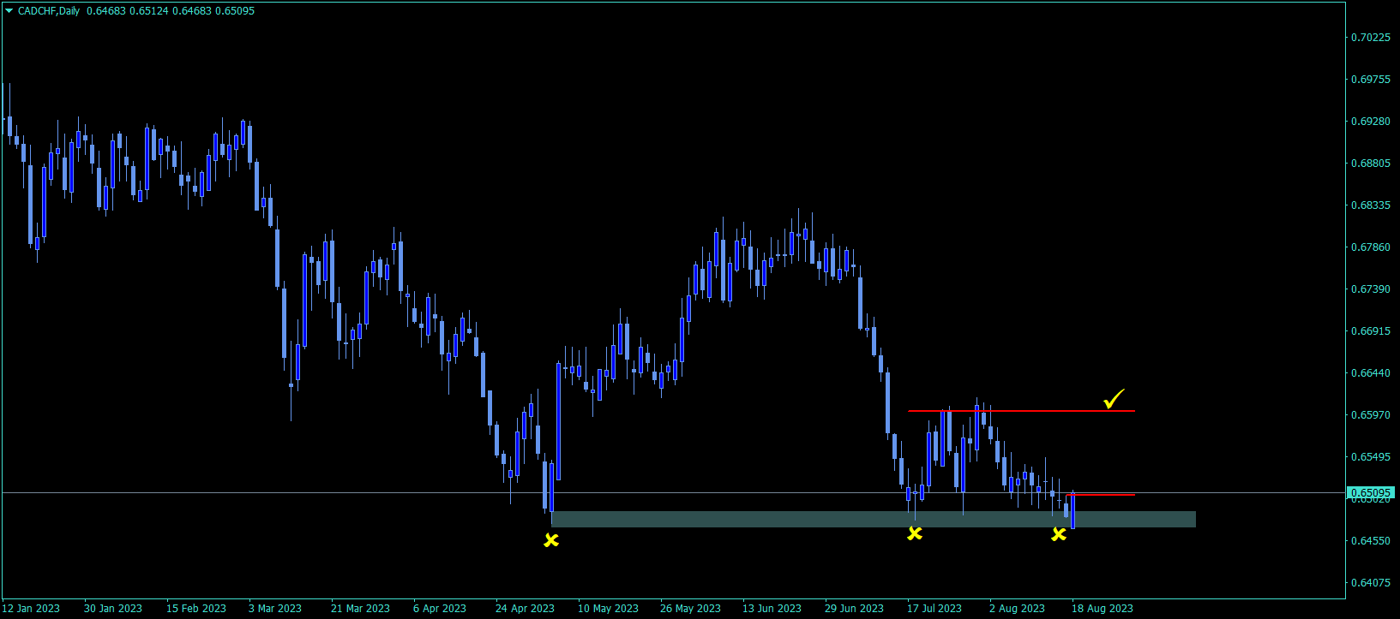Click price axis label 0.66440

[x=1371, y=373]
